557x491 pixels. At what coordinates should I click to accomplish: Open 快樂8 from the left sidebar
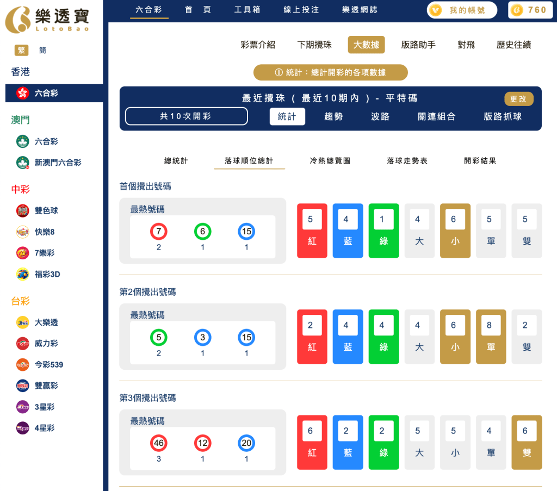[21, 231]
